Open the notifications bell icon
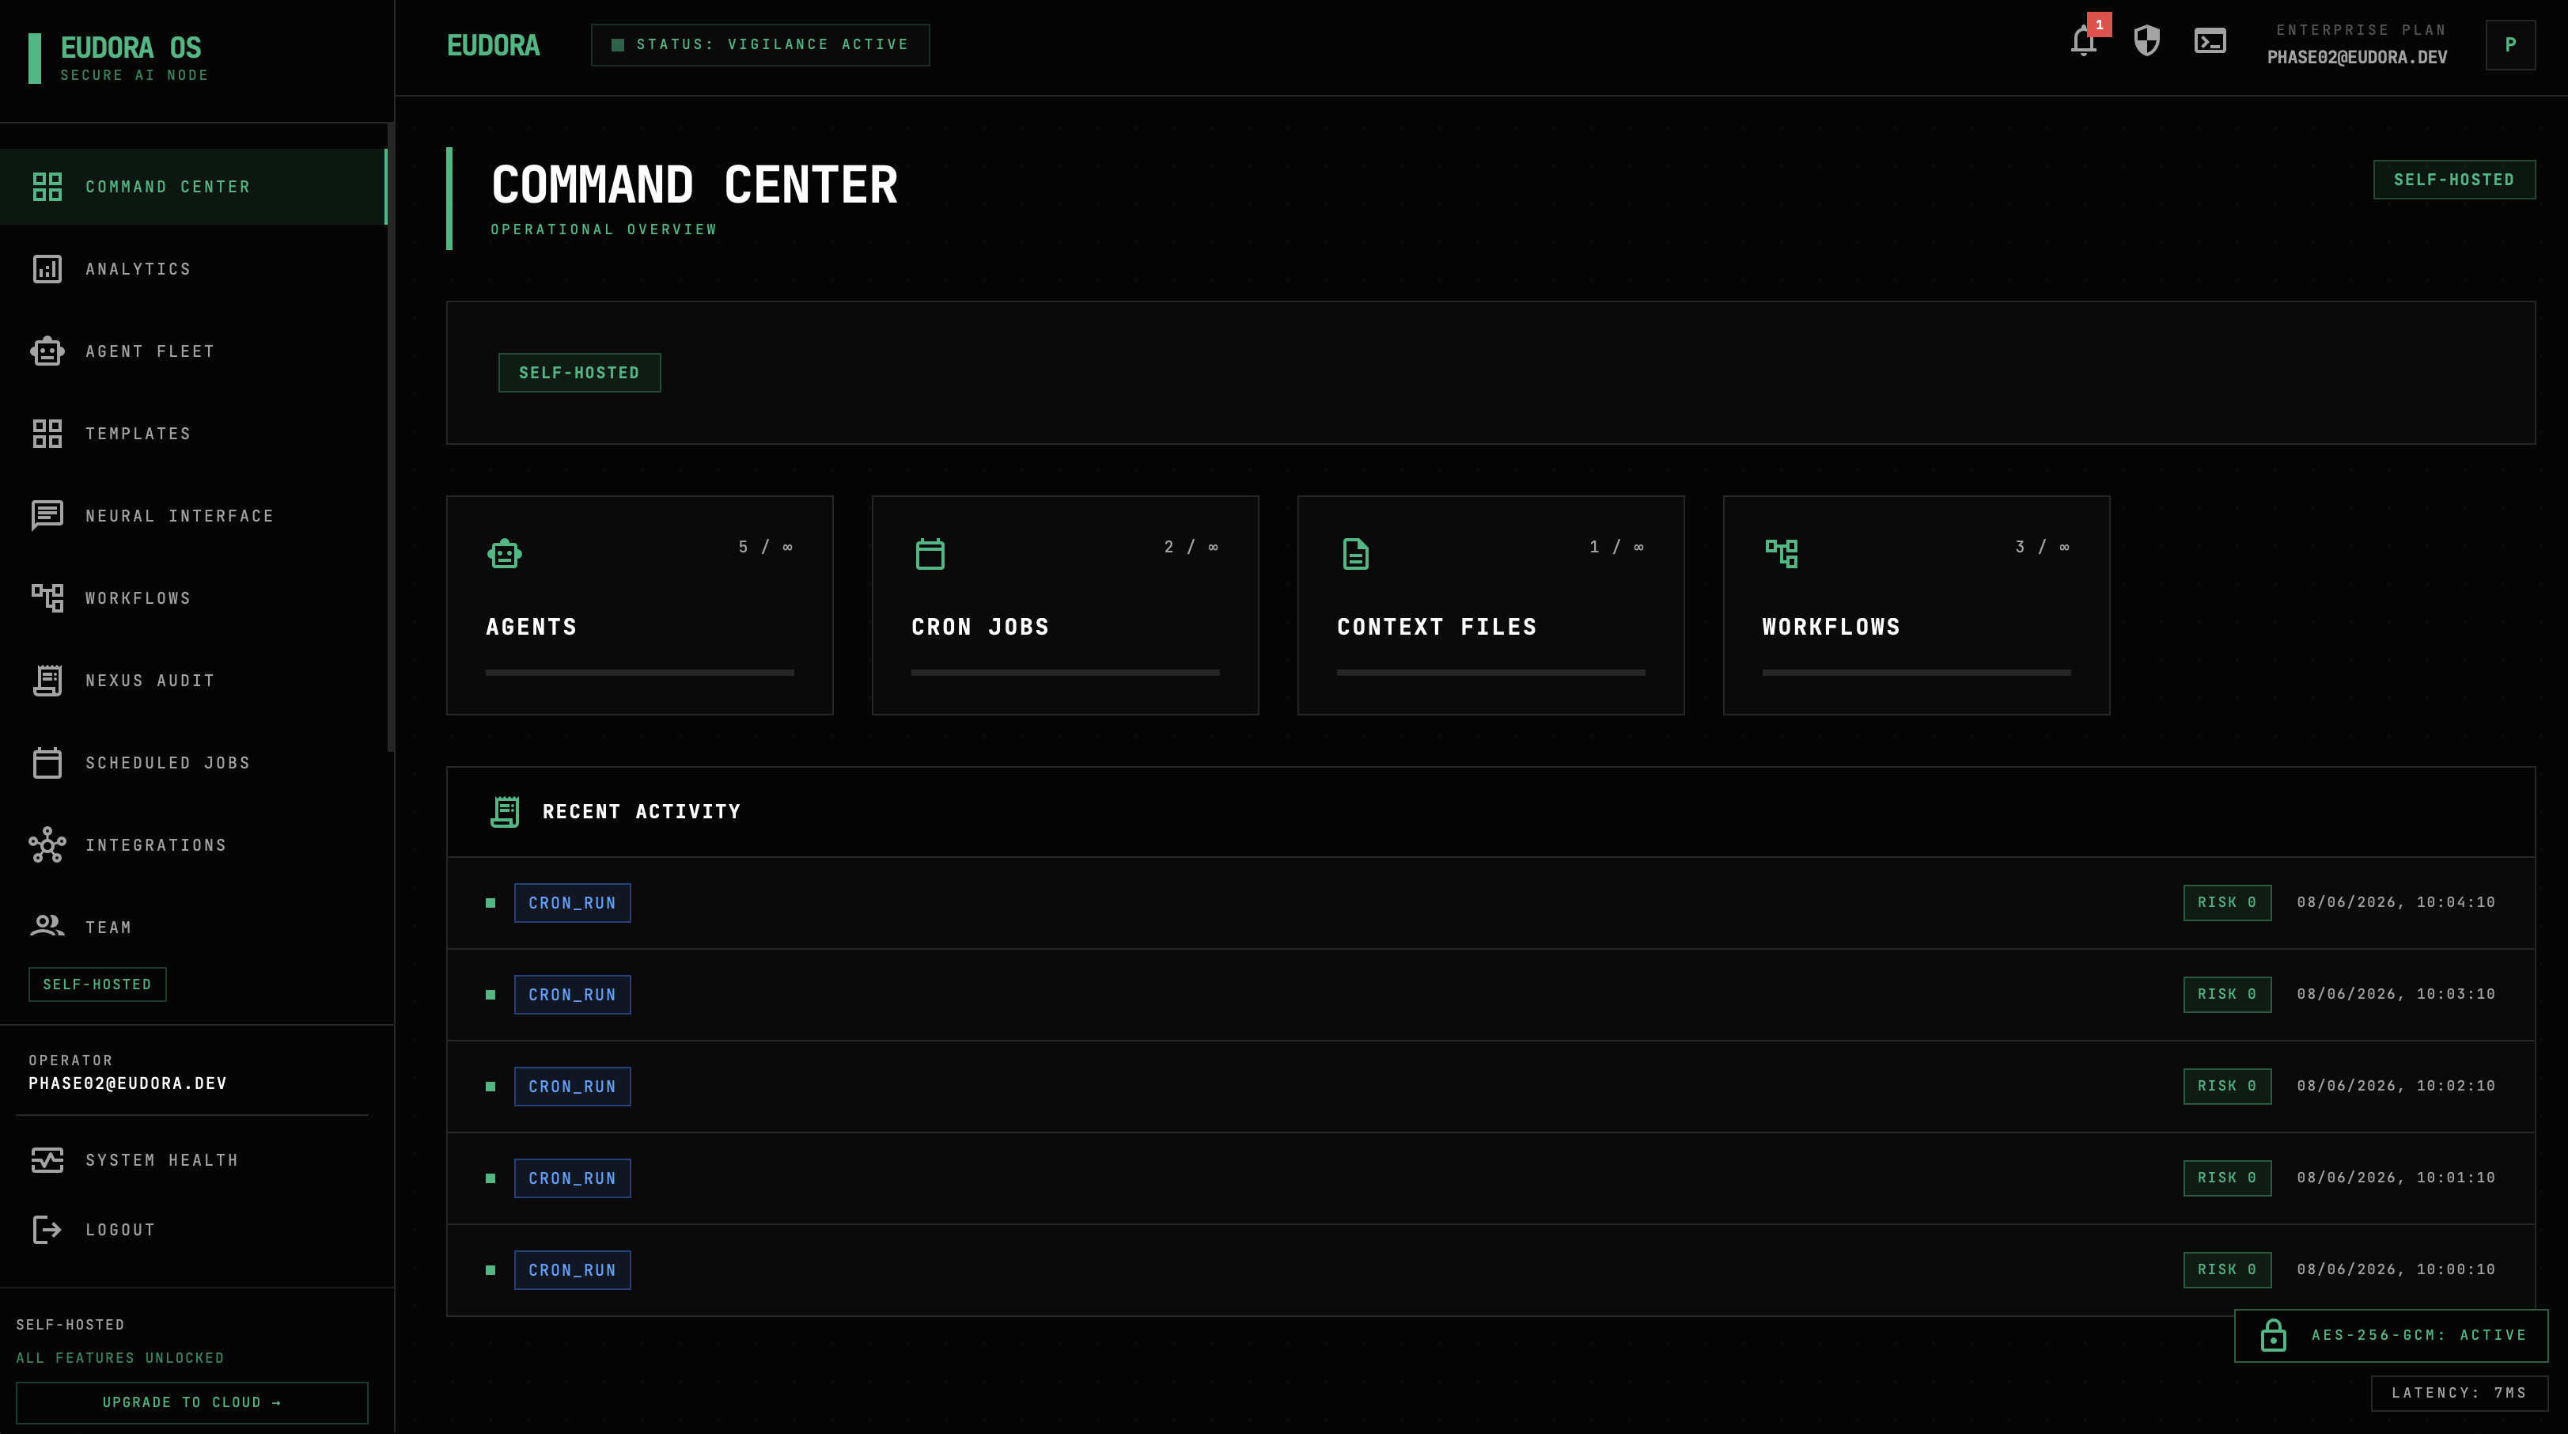 (2084, 42)
